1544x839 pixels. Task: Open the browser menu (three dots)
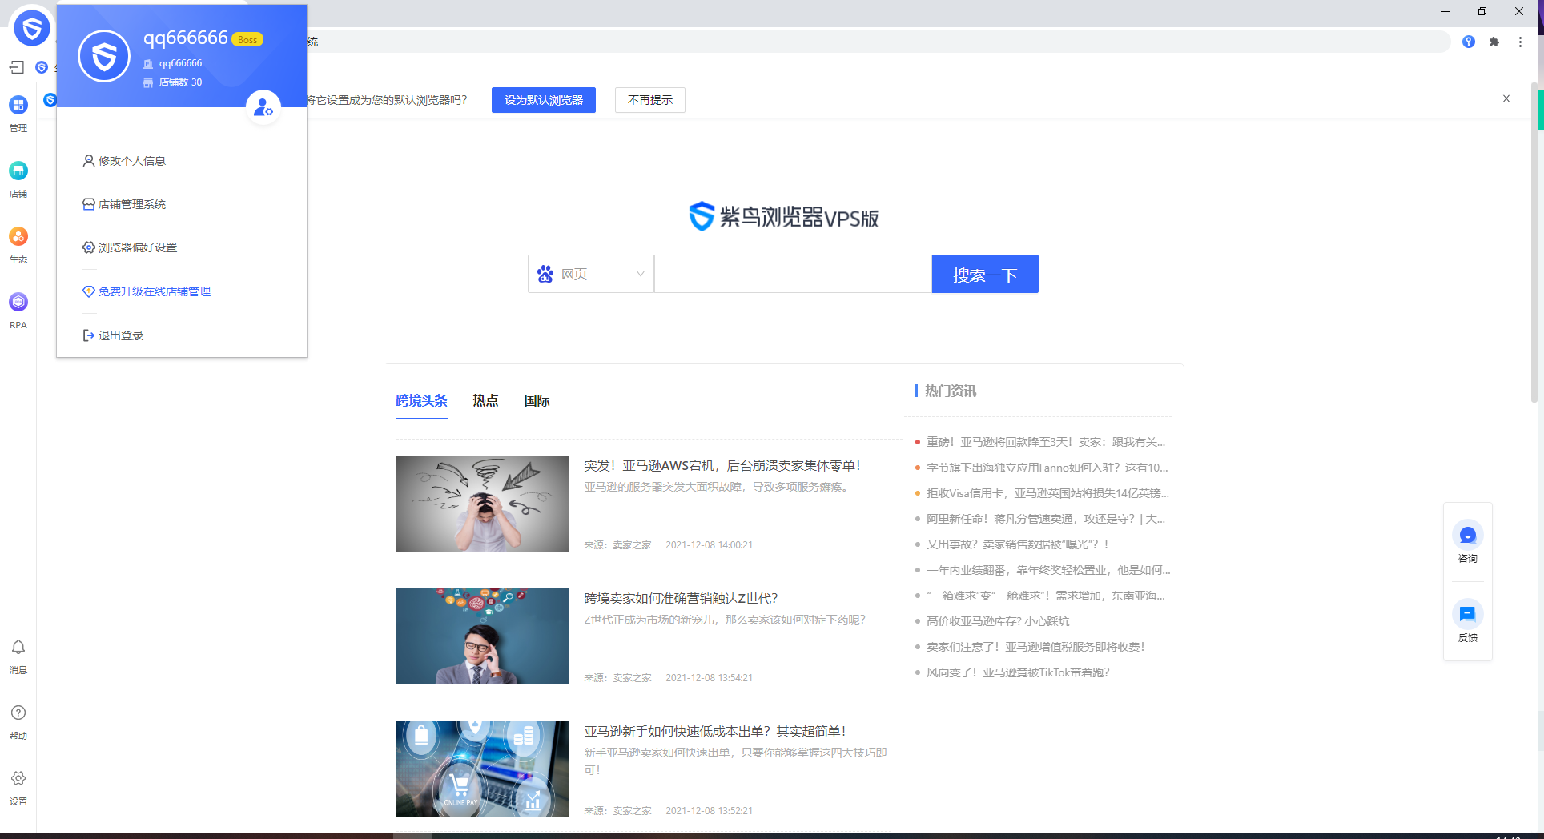pyautogui.click(x=1520, y=42)
